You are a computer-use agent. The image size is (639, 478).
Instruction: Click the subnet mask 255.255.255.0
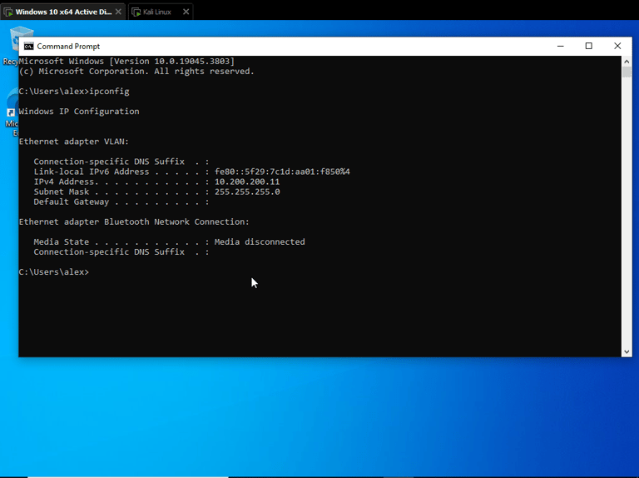247,192
